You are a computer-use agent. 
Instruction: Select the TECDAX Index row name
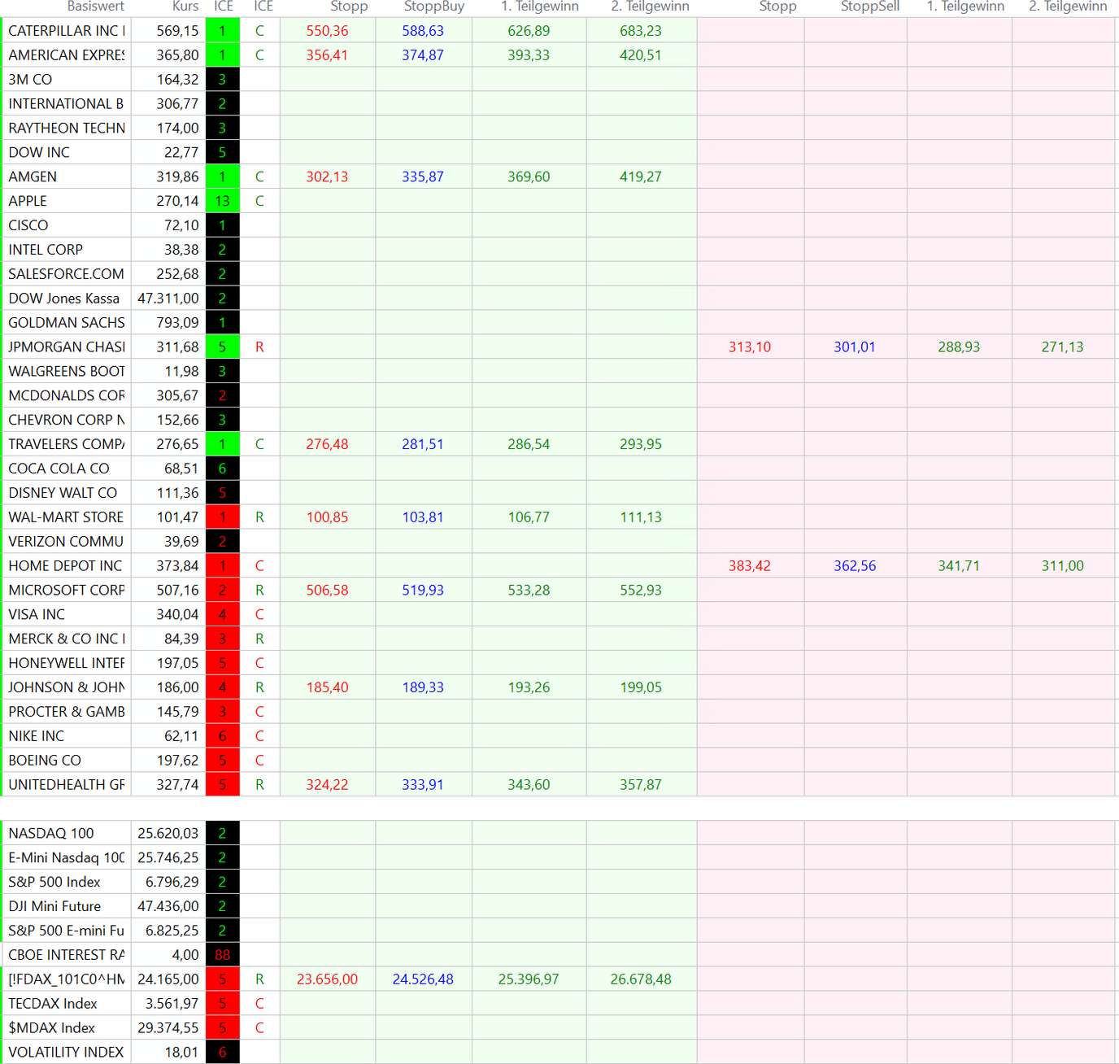pyautogui.click(x=53, y=1004)
